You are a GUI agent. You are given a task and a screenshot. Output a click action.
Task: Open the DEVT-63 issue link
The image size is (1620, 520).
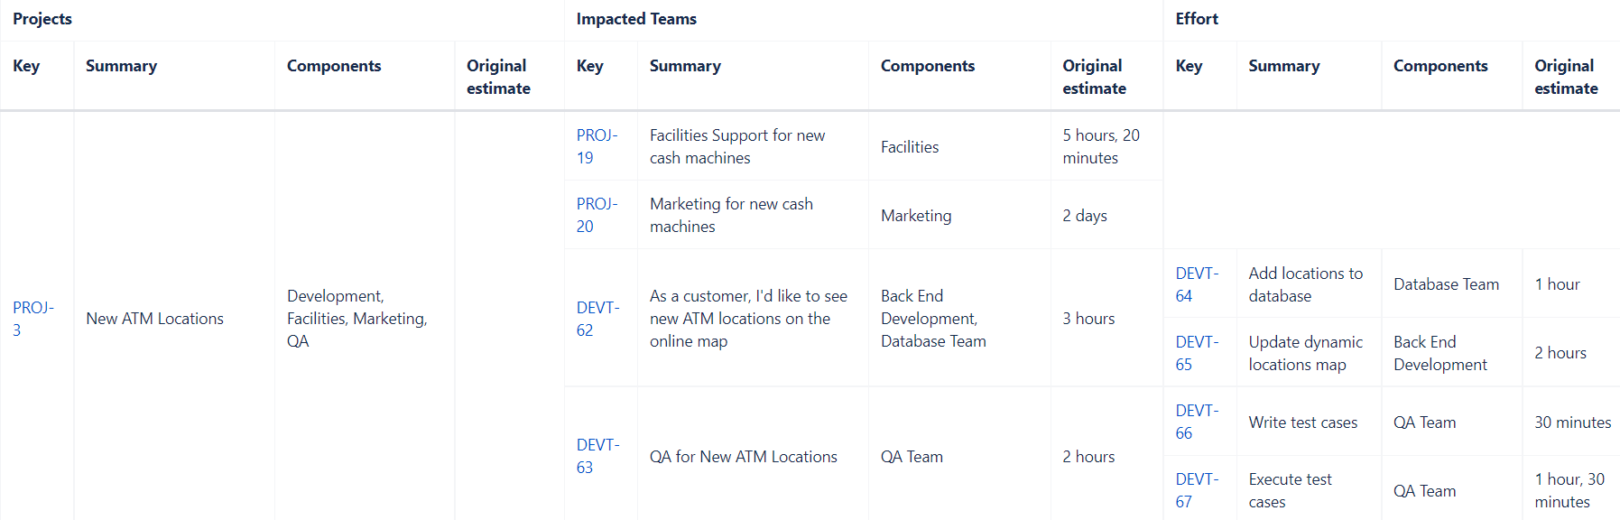point(597,456)
